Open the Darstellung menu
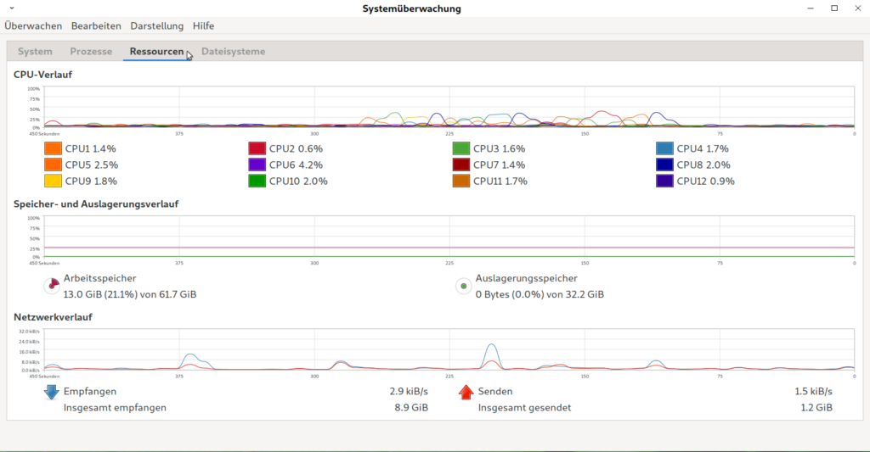 [157, 26]
